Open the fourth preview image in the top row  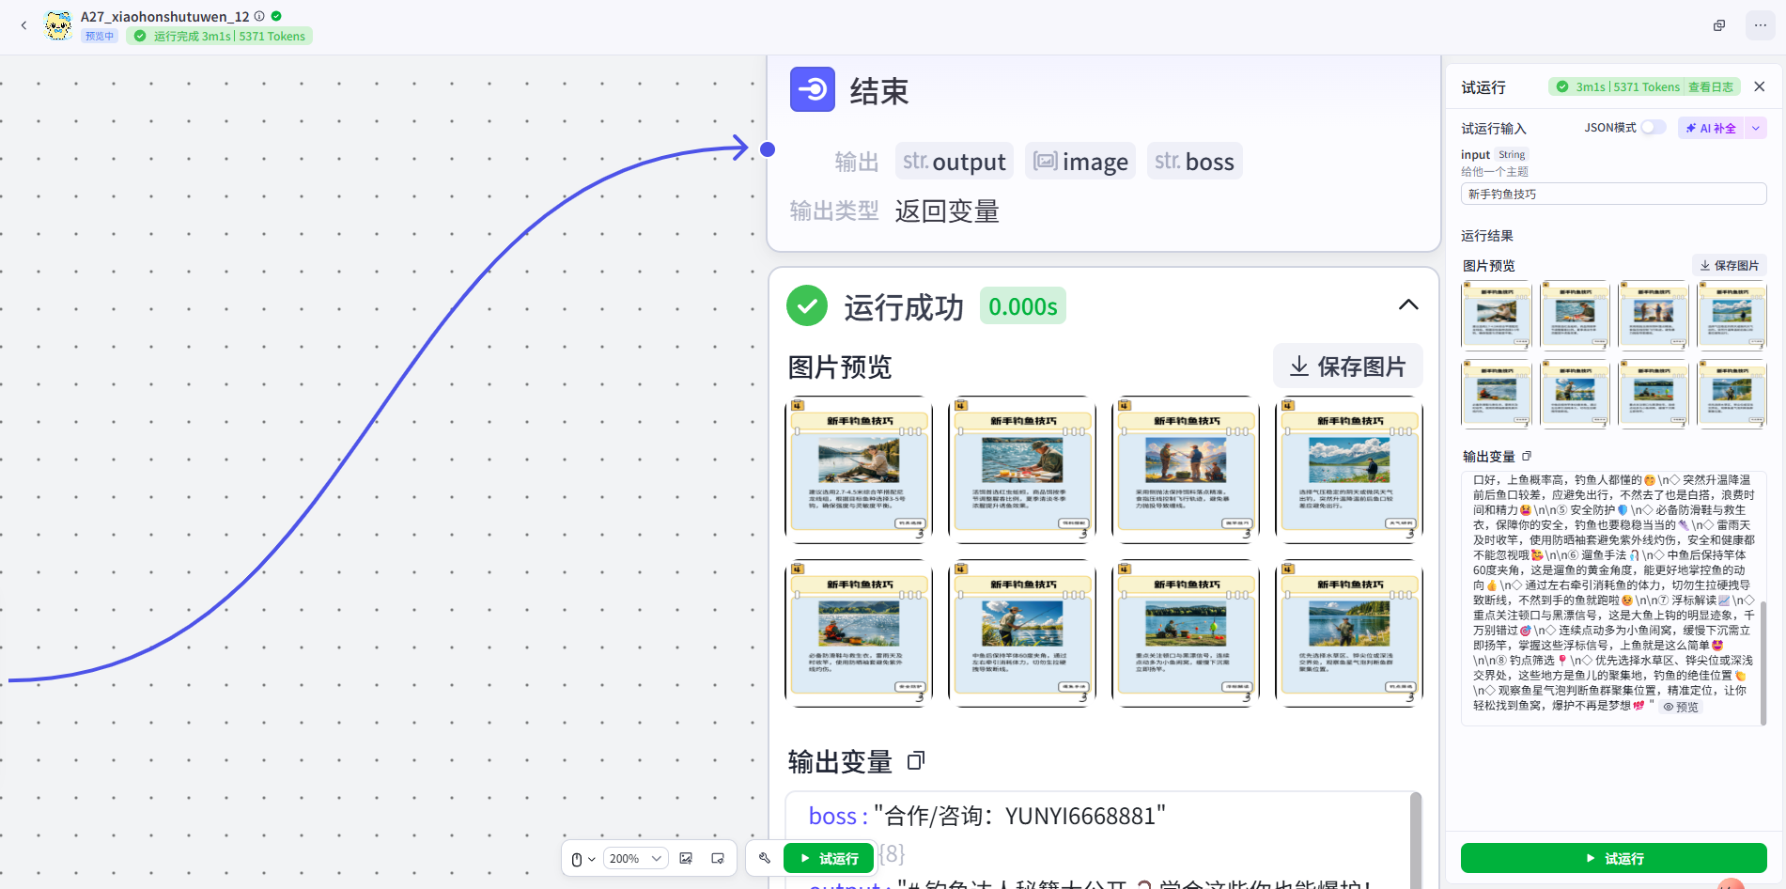pyautogui.click(x=1349, y=470)
